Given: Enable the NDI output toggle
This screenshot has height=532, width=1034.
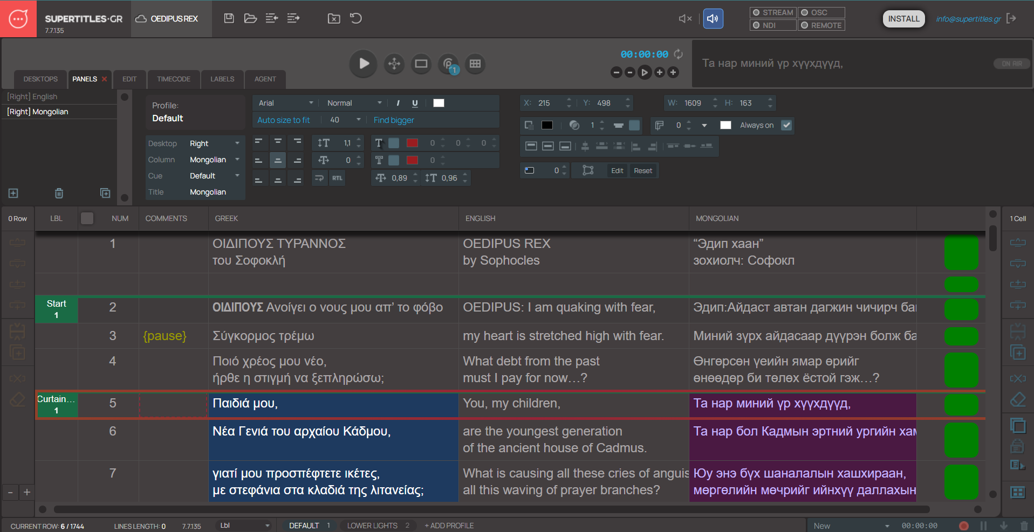Looking at the screenshot, I should [773, 25].
